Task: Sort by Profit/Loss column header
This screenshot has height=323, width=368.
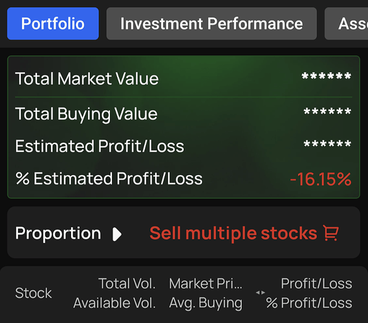Action: (x=317, y=283)
